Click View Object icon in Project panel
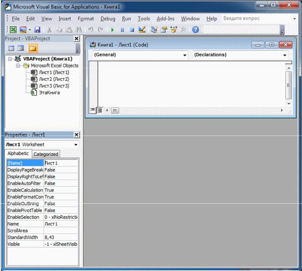The image size is (302, 271). [x=21, y=48]
